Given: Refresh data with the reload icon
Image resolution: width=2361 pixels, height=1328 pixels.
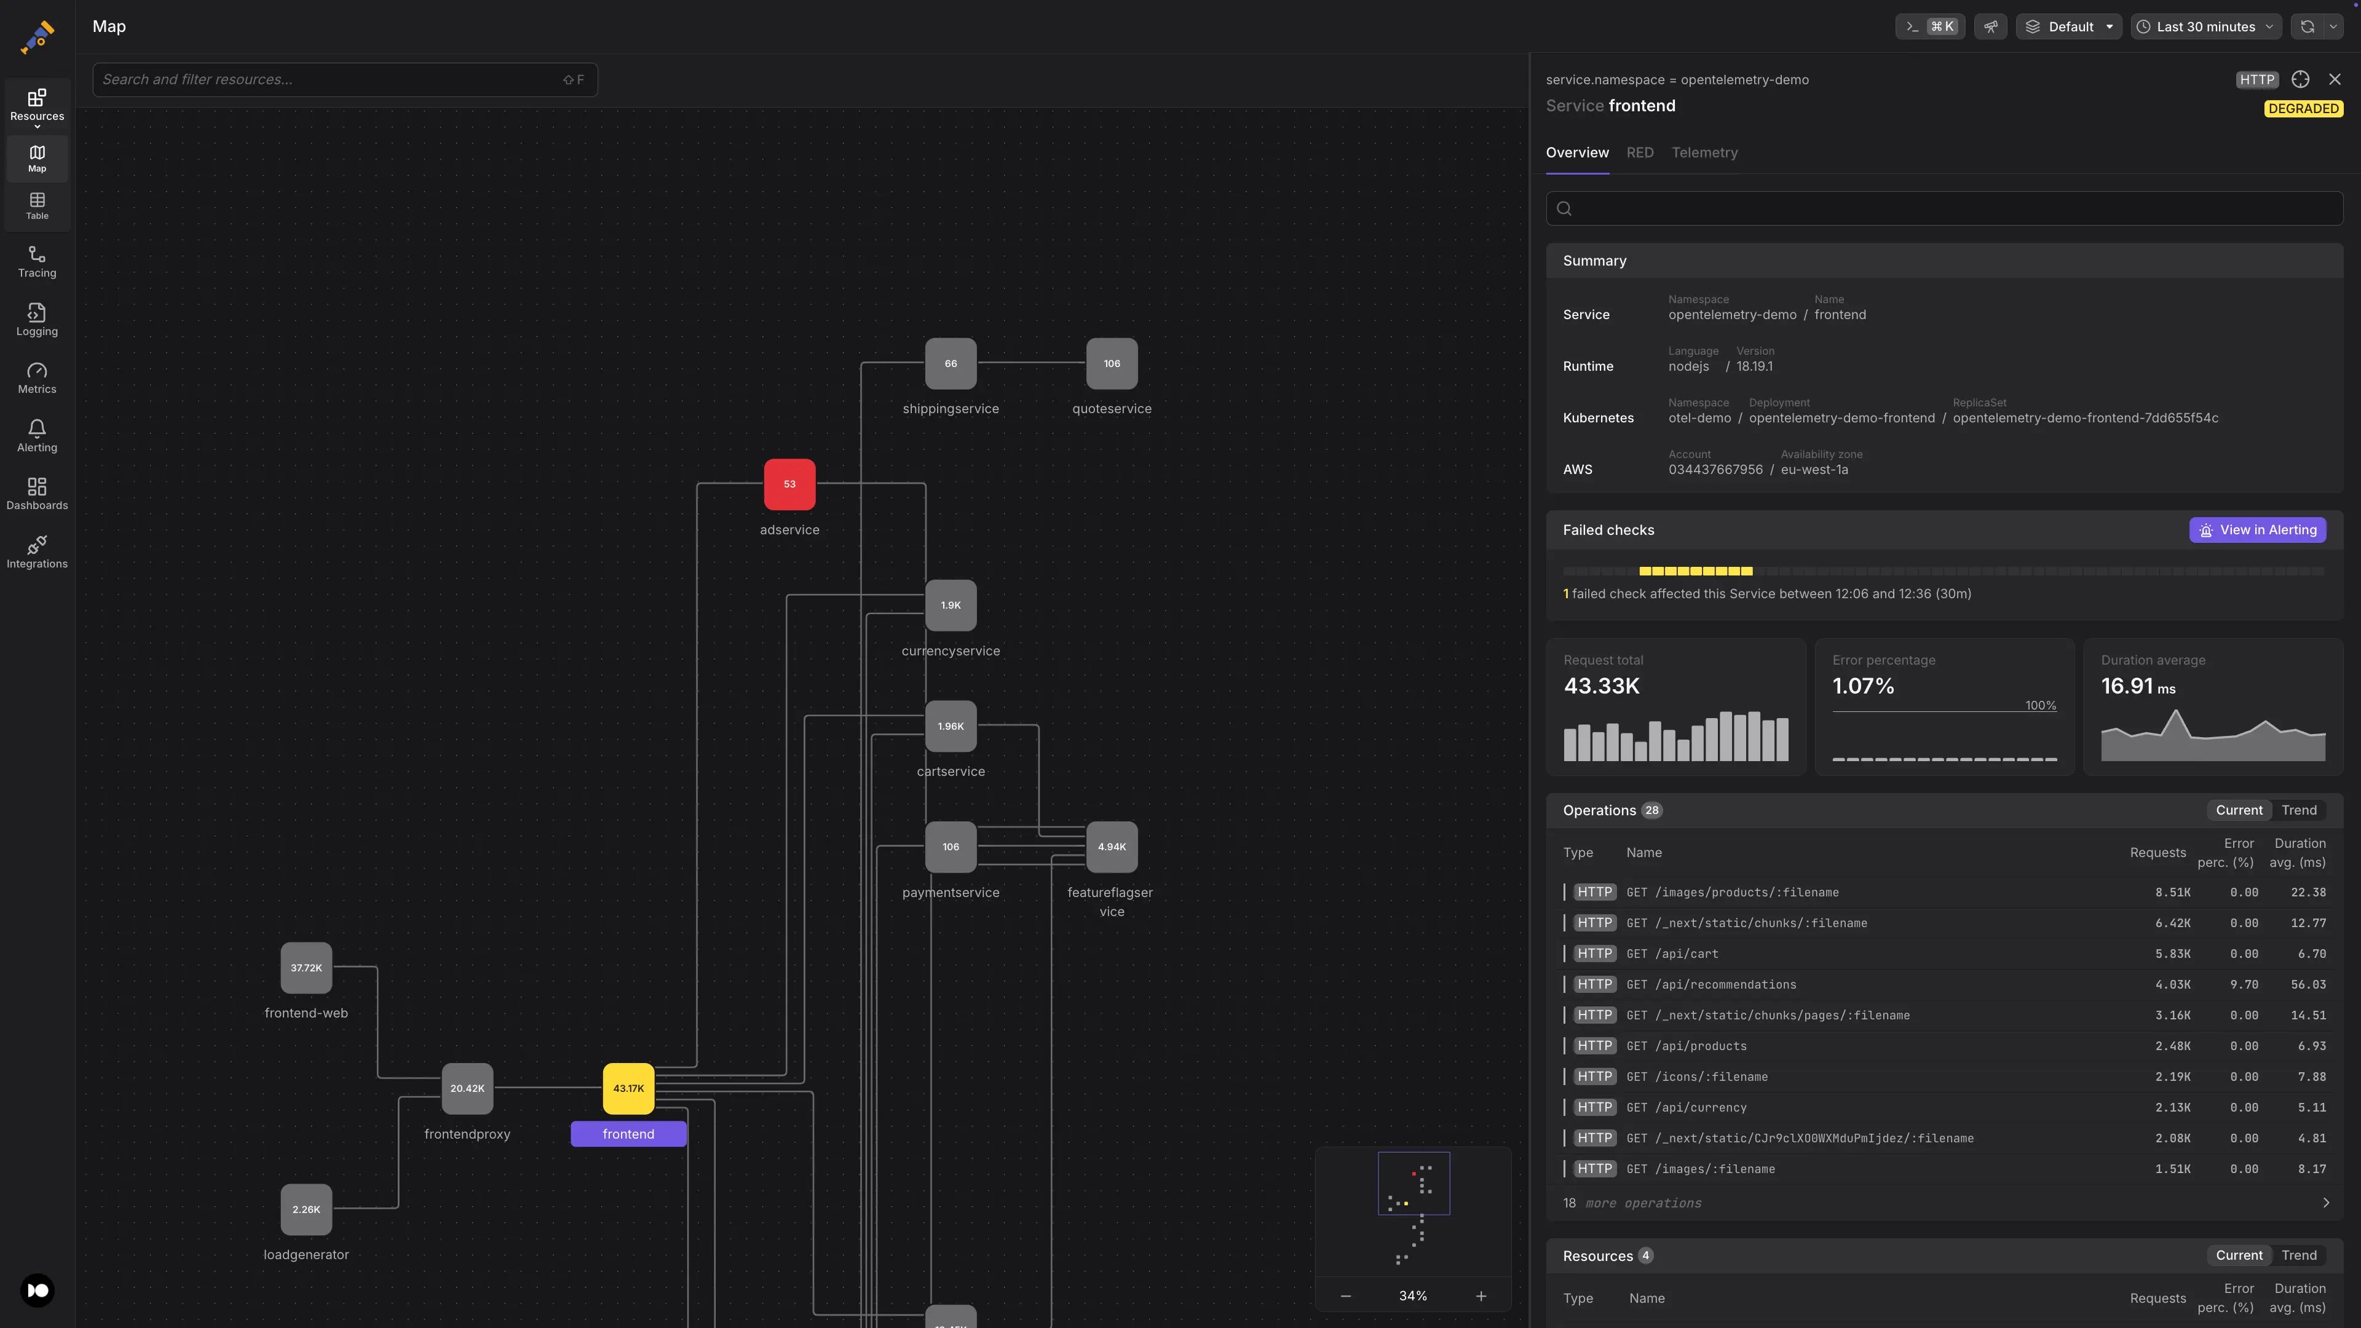Looking at the screenshot, I should point(2307,26).
